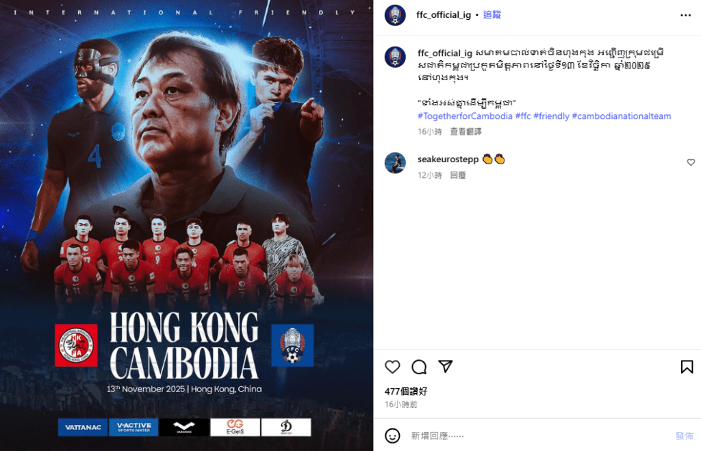Open #TogetherforCambodia hashtag
This screenshot has height=451, width=701.
[x=465, y=116]
